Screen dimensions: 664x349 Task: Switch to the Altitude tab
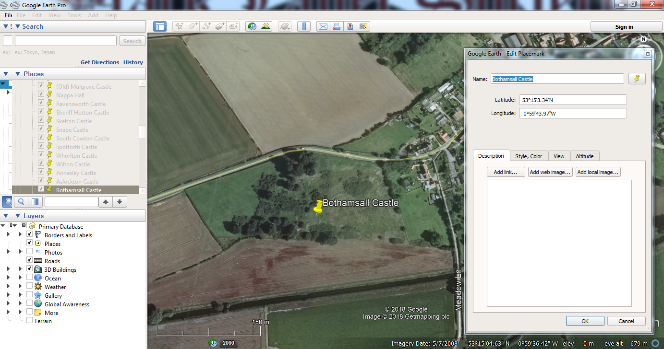tap(585, 156)
